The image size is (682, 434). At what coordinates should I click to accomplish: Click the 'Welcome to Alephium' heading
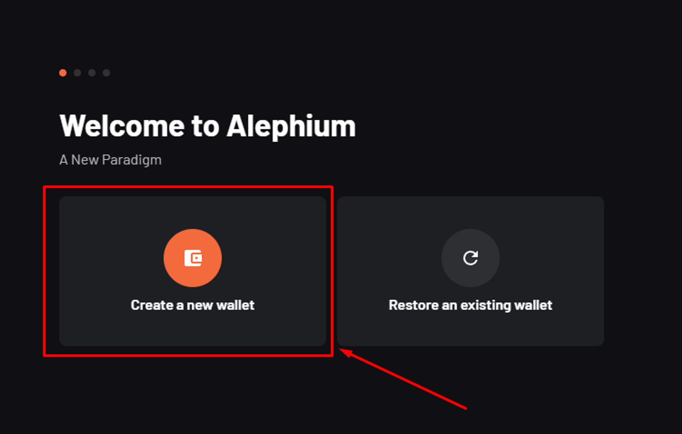coord(208,126)
